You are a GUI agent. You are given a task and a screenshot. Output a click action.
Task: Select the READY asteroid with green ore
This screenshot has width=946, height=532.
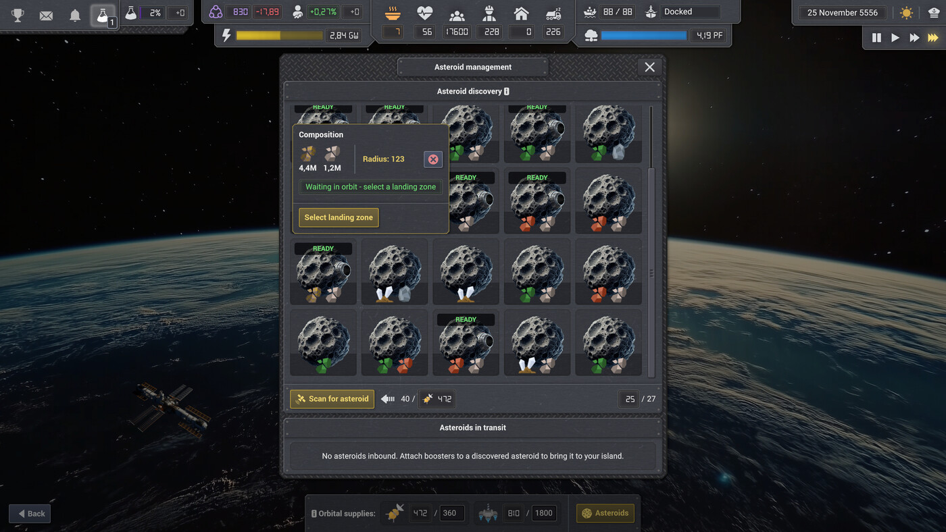[537, 133]
